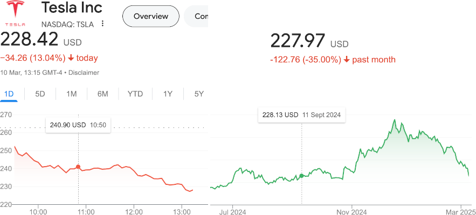This screenshot has width=476, height=215.
Task: View the YTD price range
Action: (135, 94)
